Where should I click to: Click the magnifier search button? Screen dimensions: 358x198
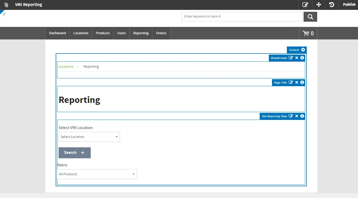coord(310,17)
